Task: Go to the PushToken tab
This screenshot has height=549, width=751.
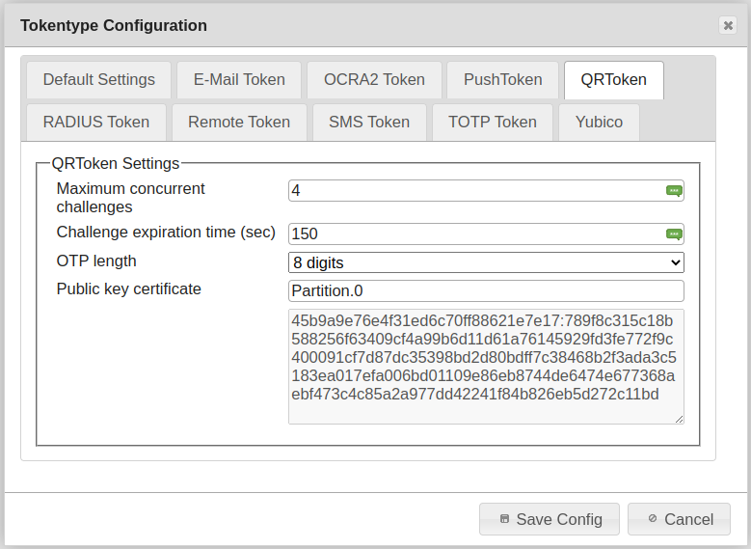Action: point(503,80)
